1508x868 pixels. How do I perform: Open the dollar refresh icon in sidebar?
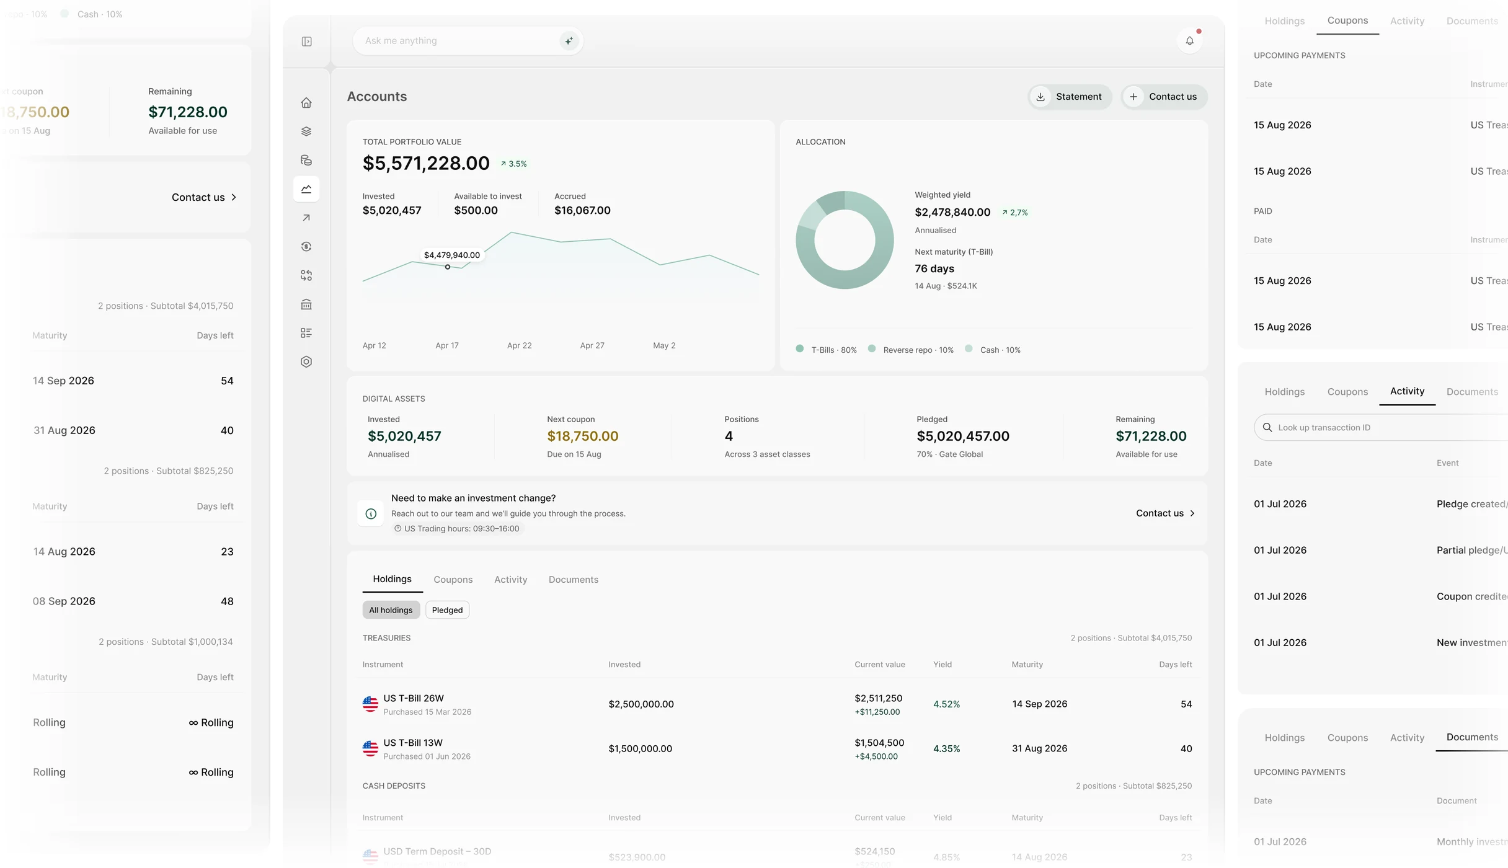click(306, 247)
